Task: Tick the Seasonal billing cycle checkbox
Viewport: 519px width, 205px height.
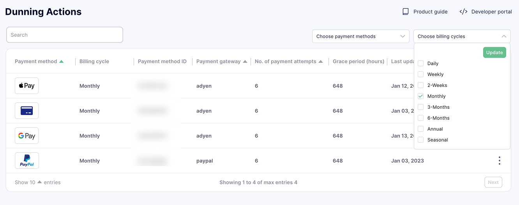Action: click(421, 140)
